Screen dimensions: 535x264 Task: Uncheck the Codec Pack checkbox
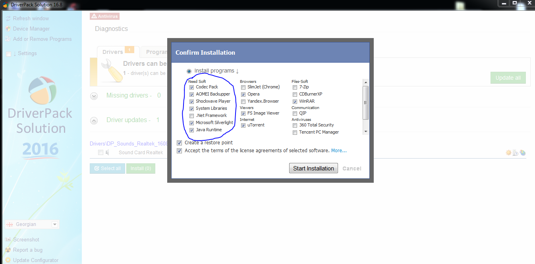point(192,87)
